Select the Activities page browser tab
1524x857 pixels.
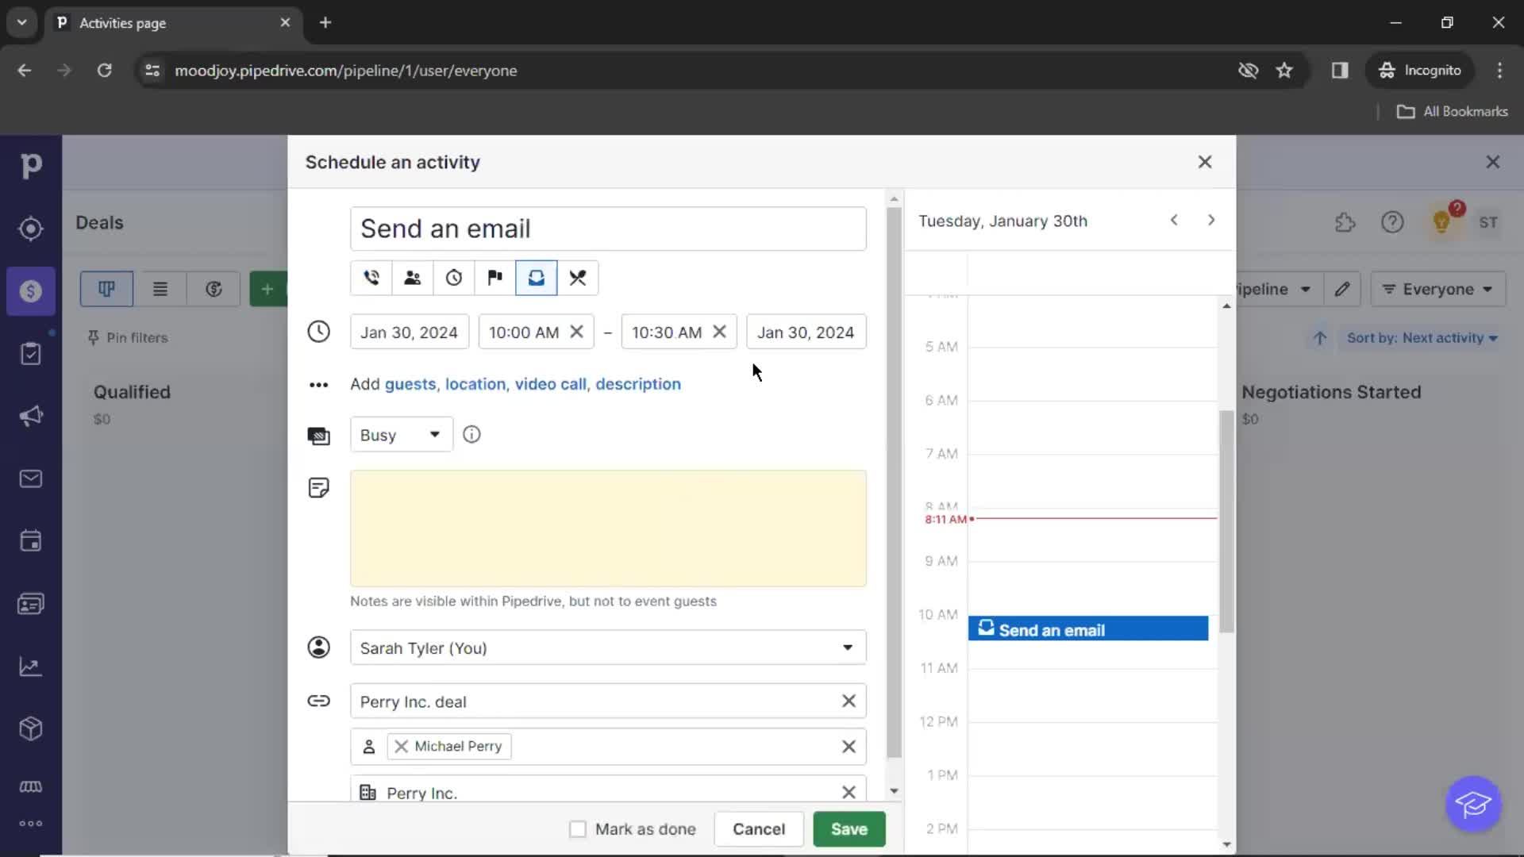click(173, 23)
